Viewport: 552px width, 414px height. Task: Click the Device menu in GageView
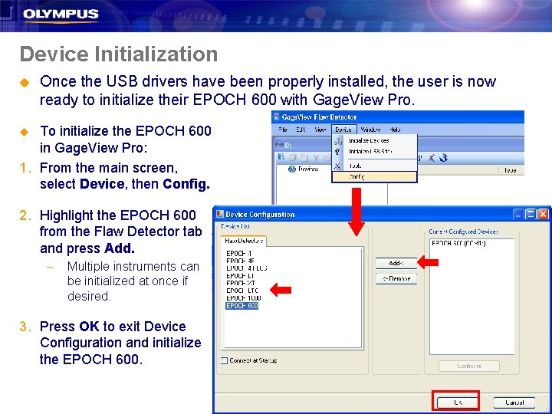coord(344,130)
